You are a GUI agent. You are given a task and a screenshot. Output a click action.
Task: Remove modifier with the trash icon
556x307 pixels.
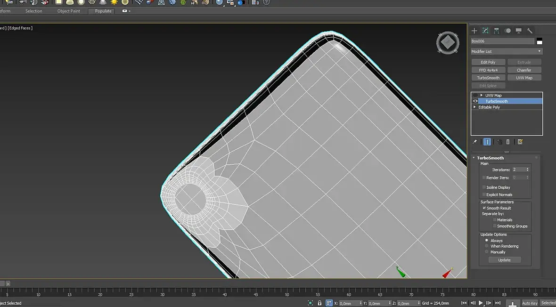(508, 142)
